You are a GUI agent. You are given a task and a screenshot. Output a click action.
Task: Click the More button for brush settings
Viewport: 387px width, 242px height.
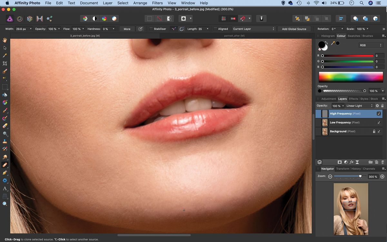pos(126,29)
